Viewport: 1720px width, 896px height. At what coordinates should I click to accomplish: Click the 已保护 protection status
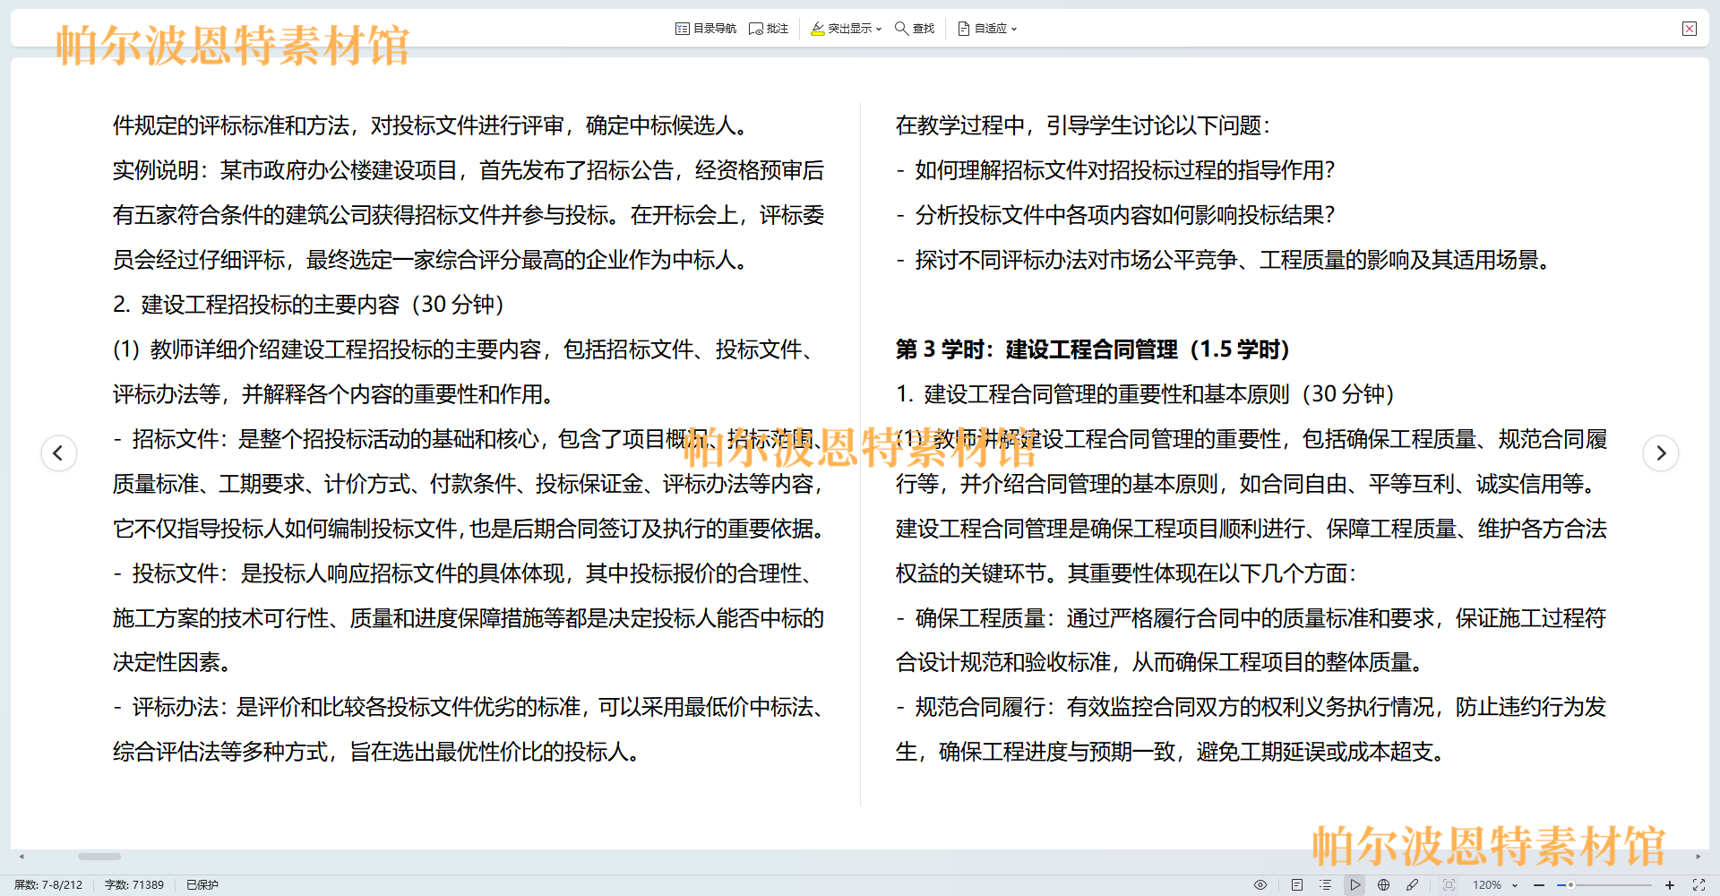click(x=202, y=884)
